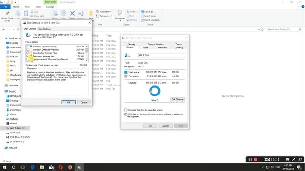Screen dimensions: 305x171
Task: Uncheck Downloaded Program Files checkbox
Action: pyautogui.click(x=28, y=53)
